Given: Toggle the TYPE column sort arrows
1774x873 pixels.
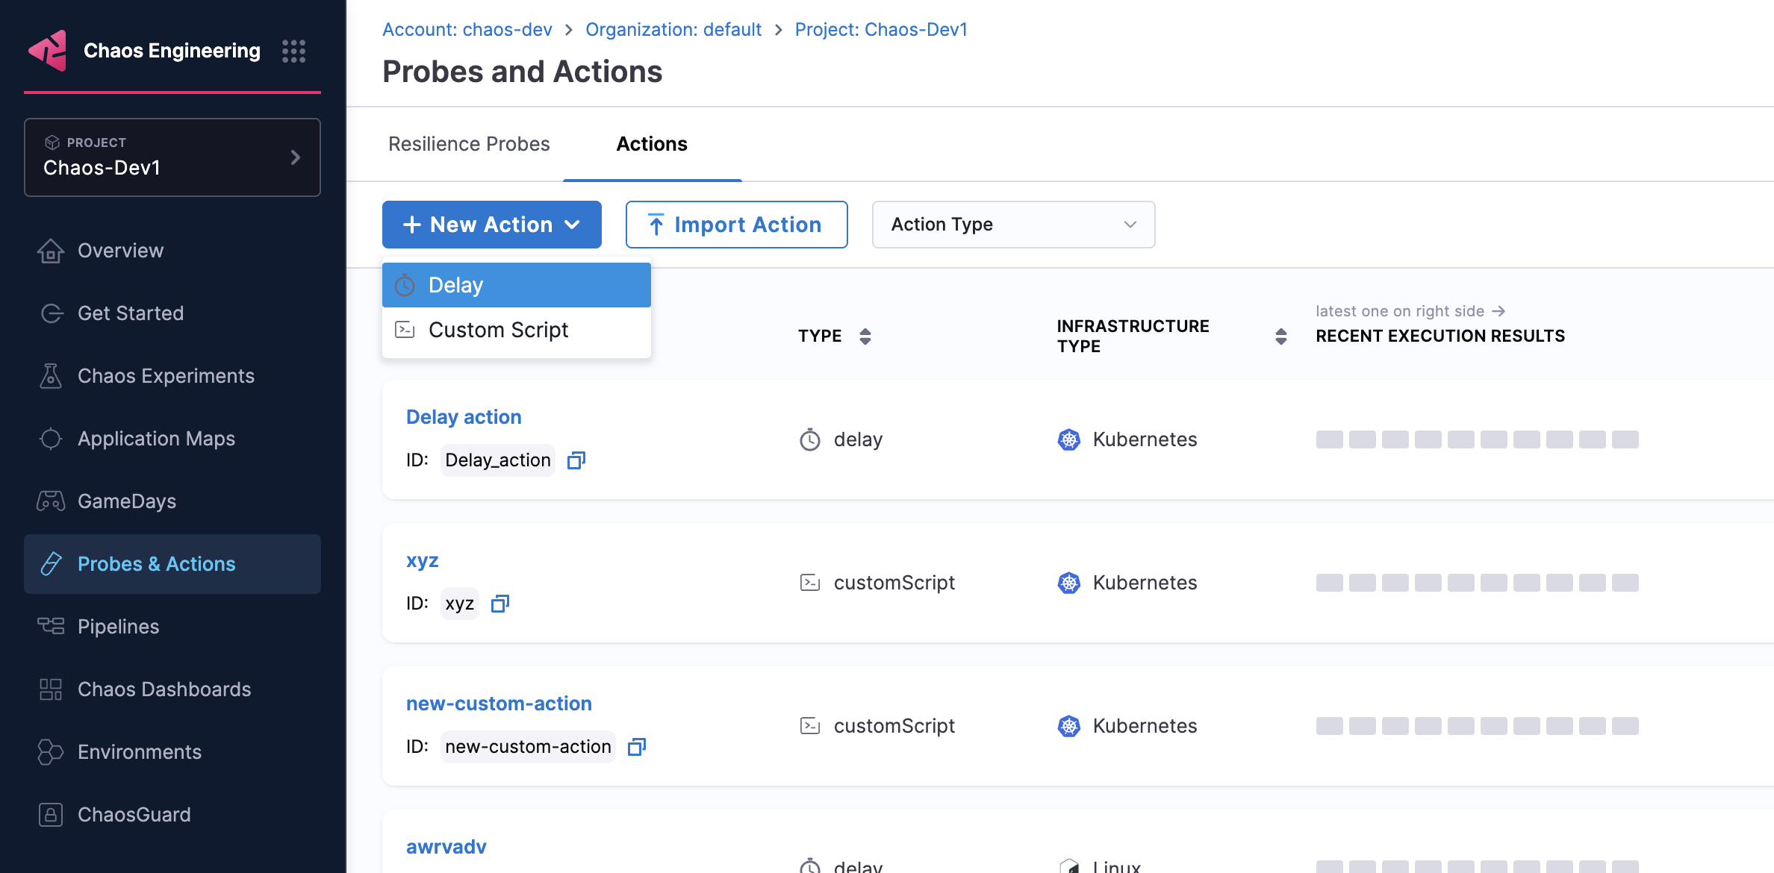Looking at the screenshot, I should click(x=865, y=336).
